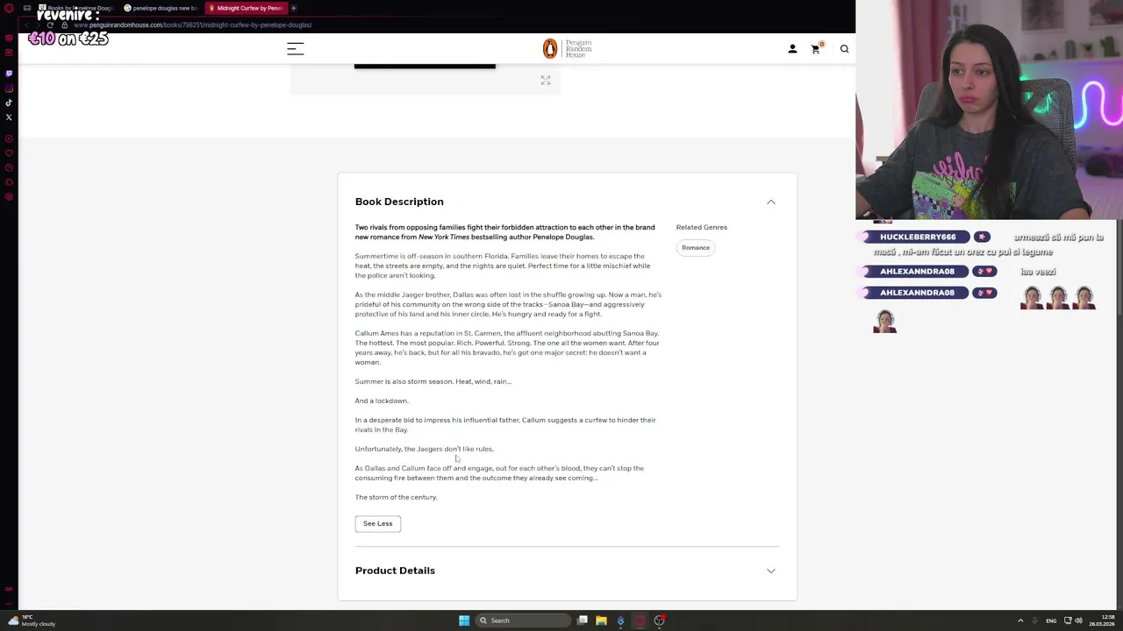Viewport: 1123px width, 631px height.
Task: Collapse the Book Description section chevron
Action: pyautogui.click(x=771, y=202)
